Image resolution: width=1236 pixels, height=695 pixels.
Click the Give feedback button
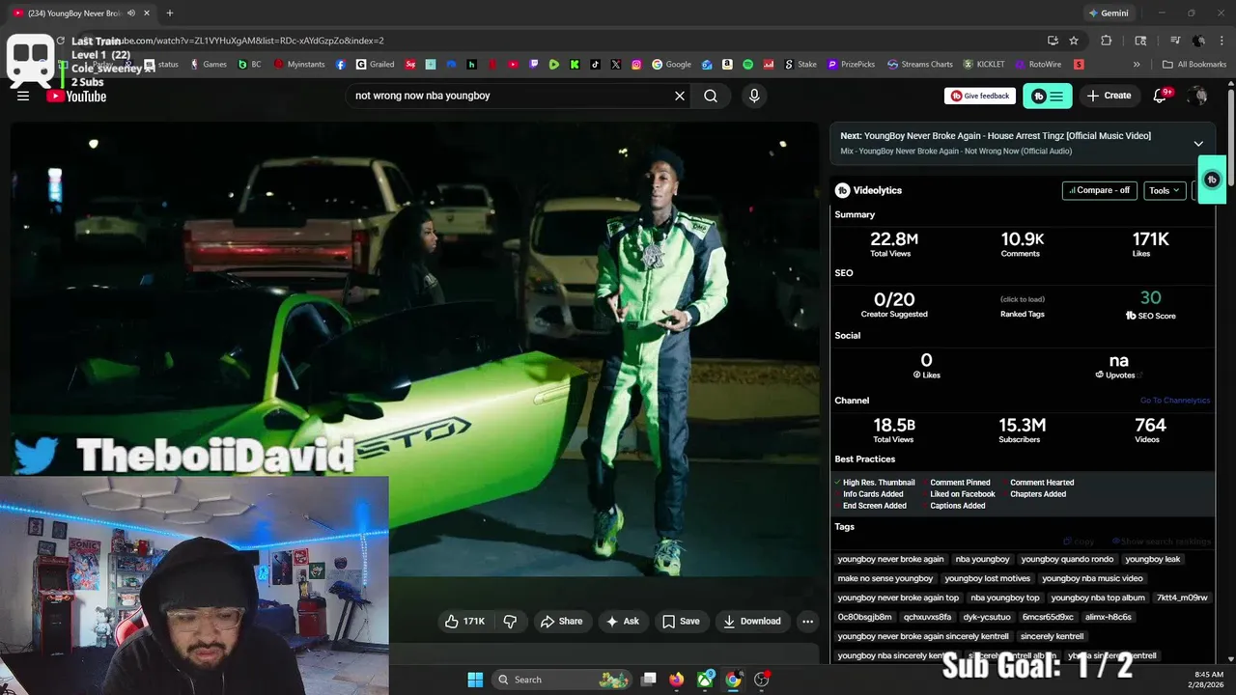pos(980,96)
